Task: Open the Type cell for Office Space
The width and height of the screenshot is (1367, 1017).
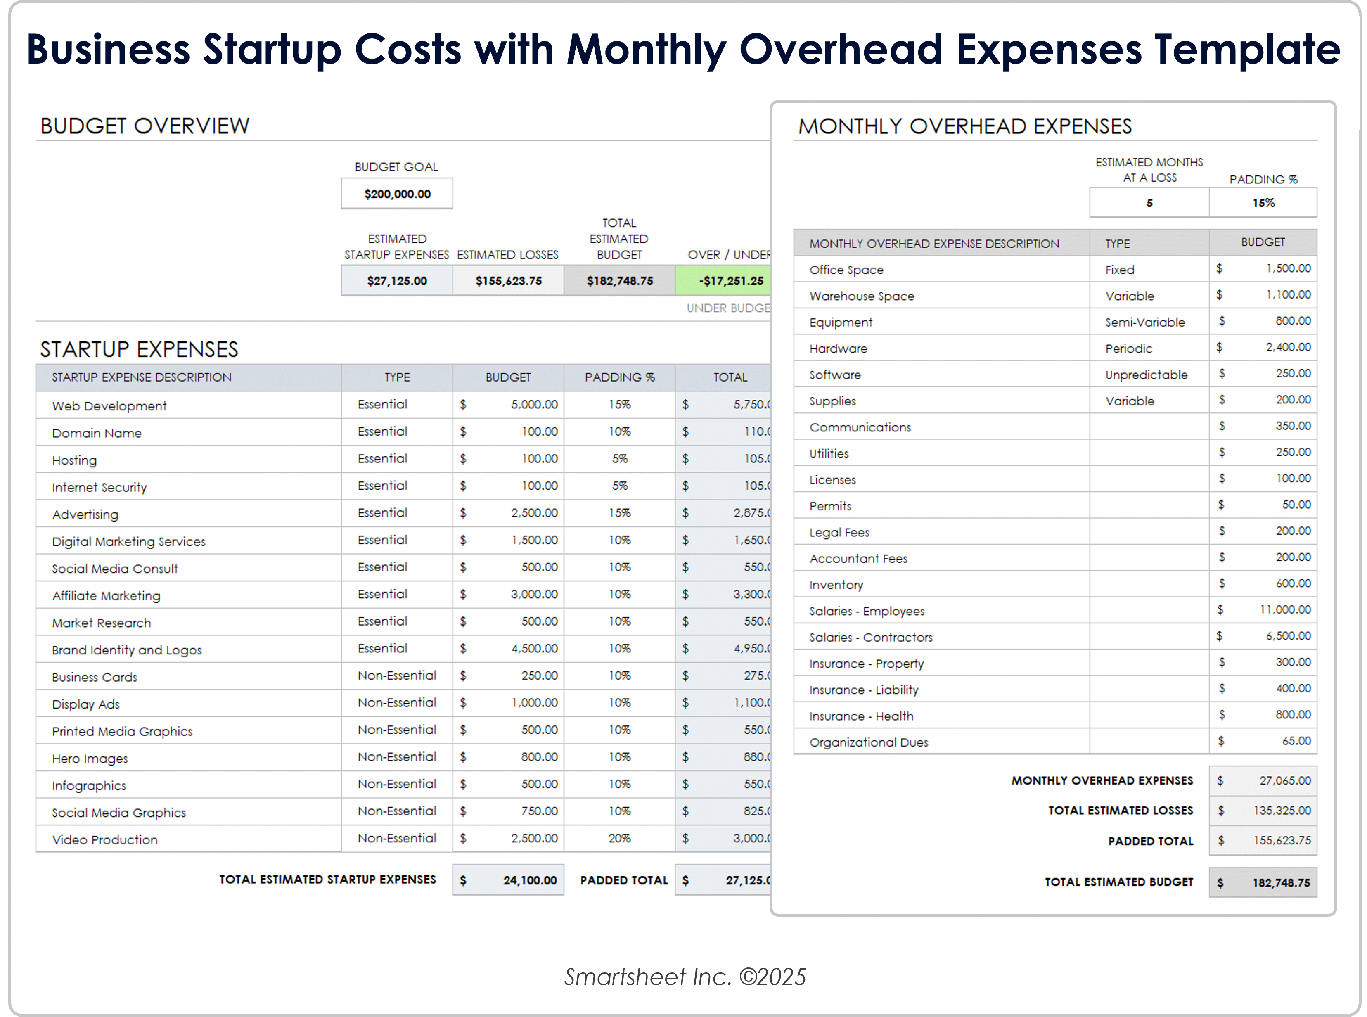Action: [1149, 270]
